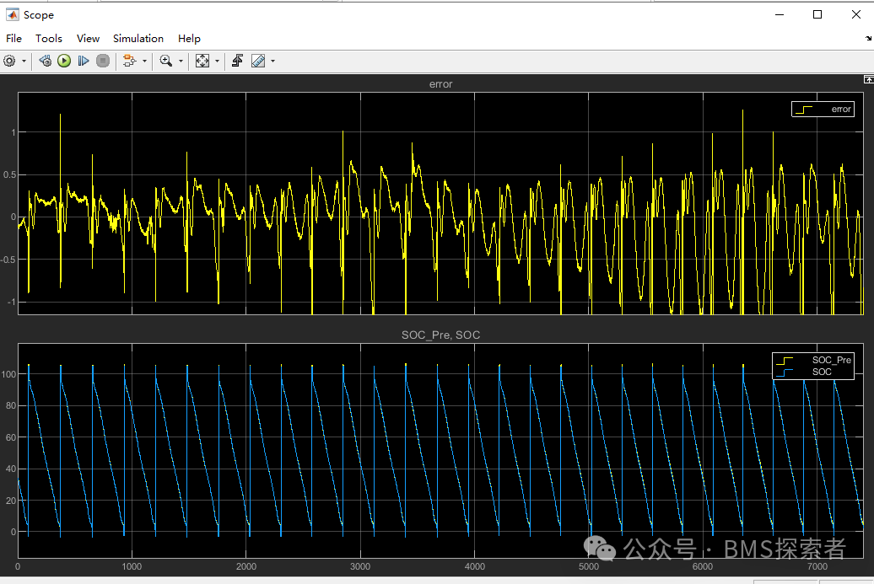This screenshot has height=584, width=874.
Task: Click the error legend entry
Action: point(823,109)
